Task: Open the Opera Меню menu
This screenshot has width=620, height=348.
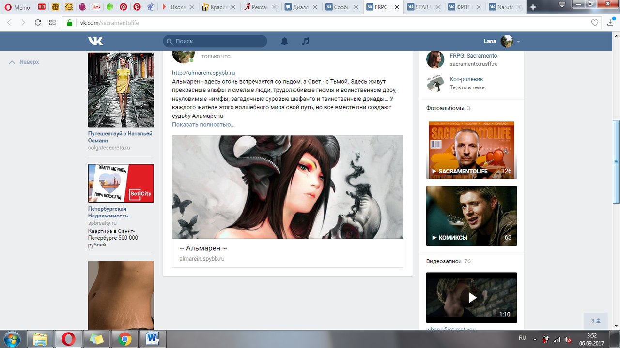Action: pyautogui.click(x=17, y=7)
